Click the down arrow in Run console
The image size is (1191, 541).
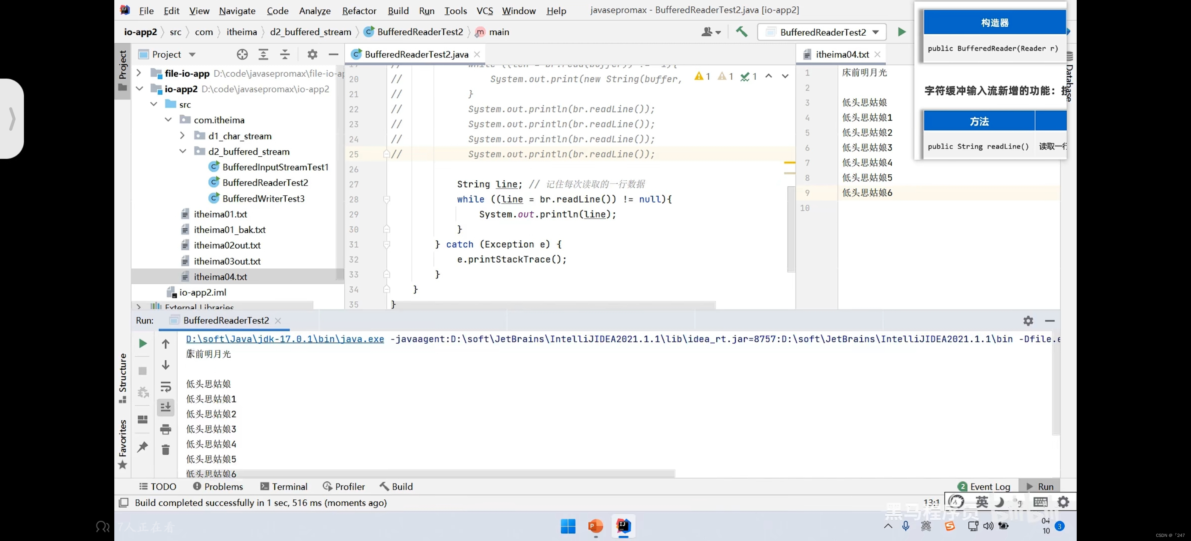[x=165, y=365]
